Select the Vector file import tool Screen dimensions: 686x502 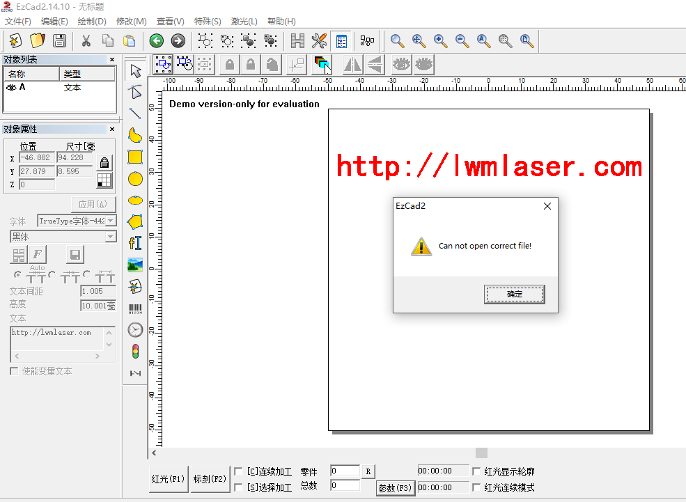tap(136, 287)
